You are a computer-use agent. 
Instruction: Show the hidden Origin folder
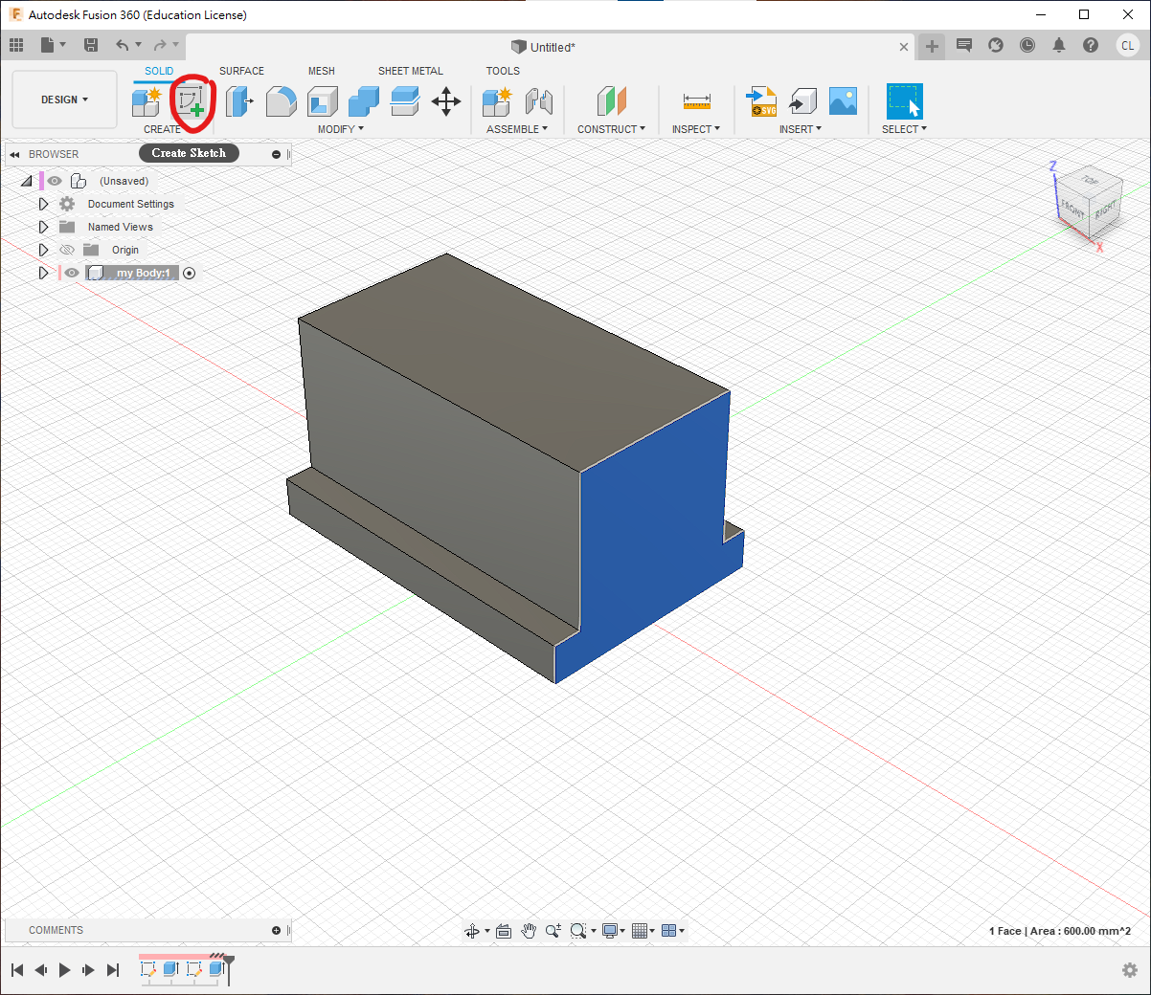pyautogui.click(x=67, y=251)
